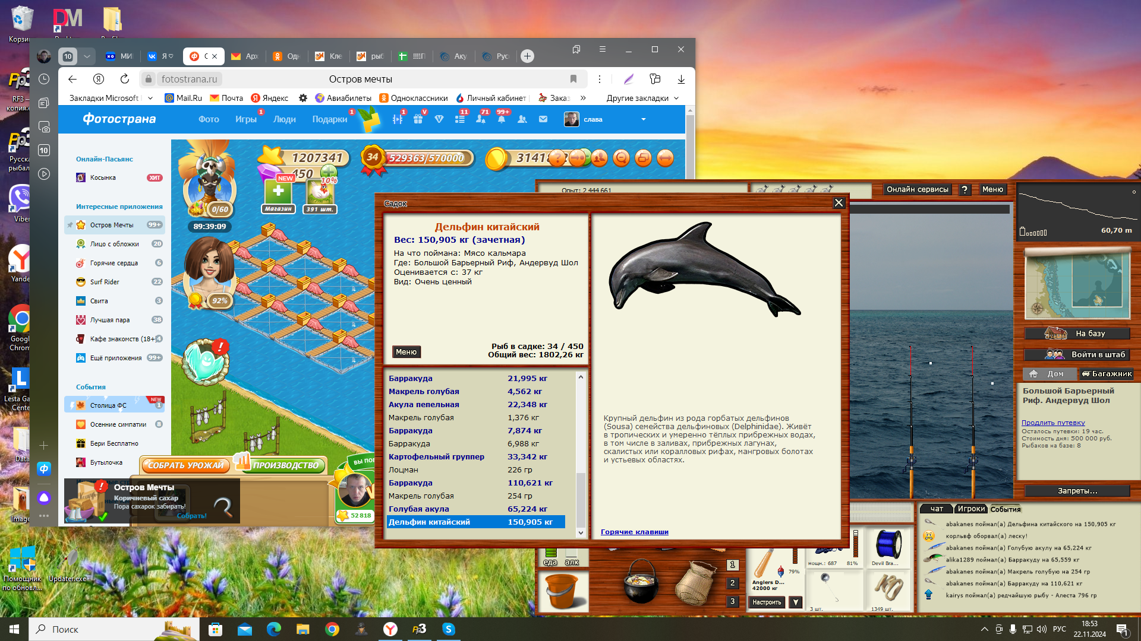Close the Садок fish keepnet dialog
Viewport: 1141px width, 641px height.
(839, 203)
